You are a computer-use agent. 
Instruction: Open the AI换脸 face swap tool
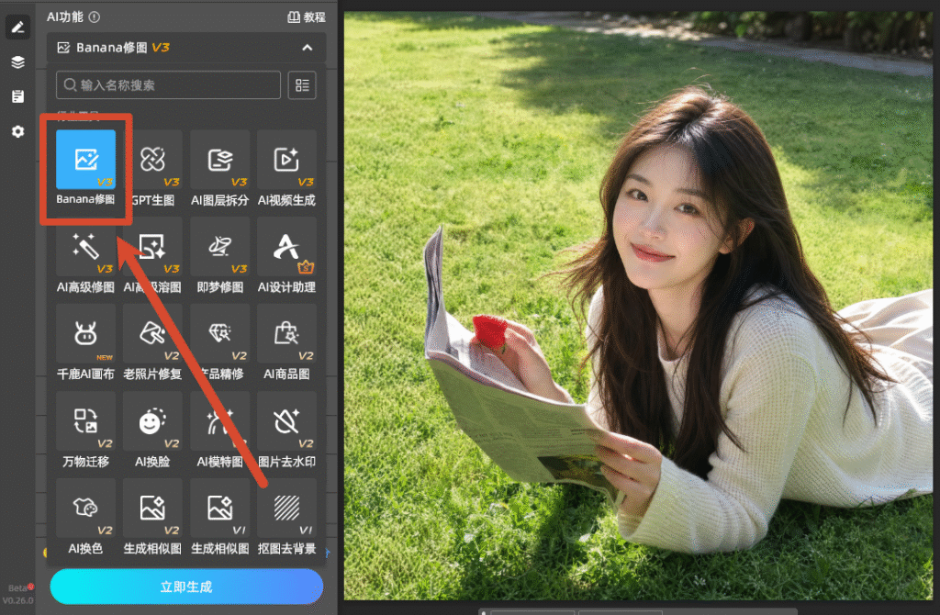point(153,420)
